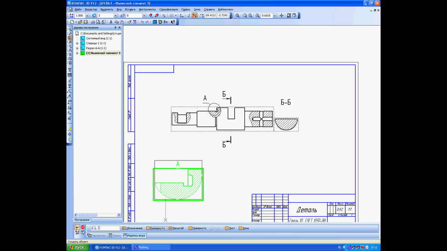The height and width of the screenshot is (251, 447).
Task: Click the Print icon in toolbar
Action: 93,22
